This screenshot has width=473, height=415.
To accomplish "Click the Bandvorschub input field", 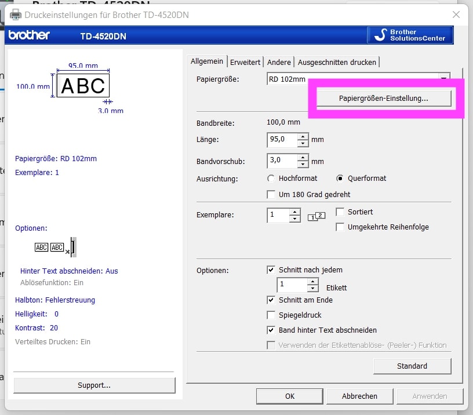I will click(282, 161).
